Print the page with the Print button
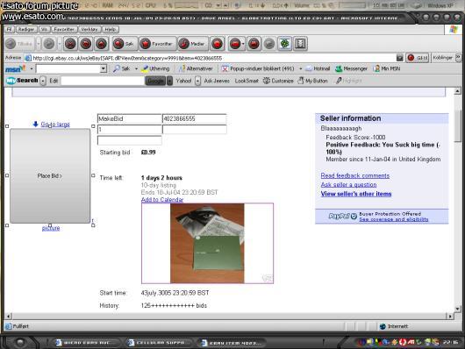 [x=254, y=44]
